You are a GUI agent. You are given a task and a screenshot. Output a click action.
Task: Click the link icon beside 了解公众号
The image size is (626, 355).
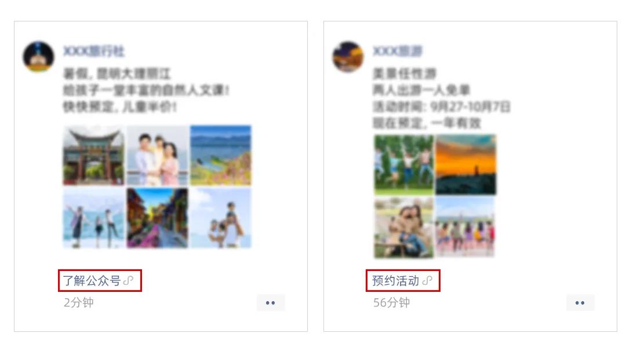click(x=129, y=281)
